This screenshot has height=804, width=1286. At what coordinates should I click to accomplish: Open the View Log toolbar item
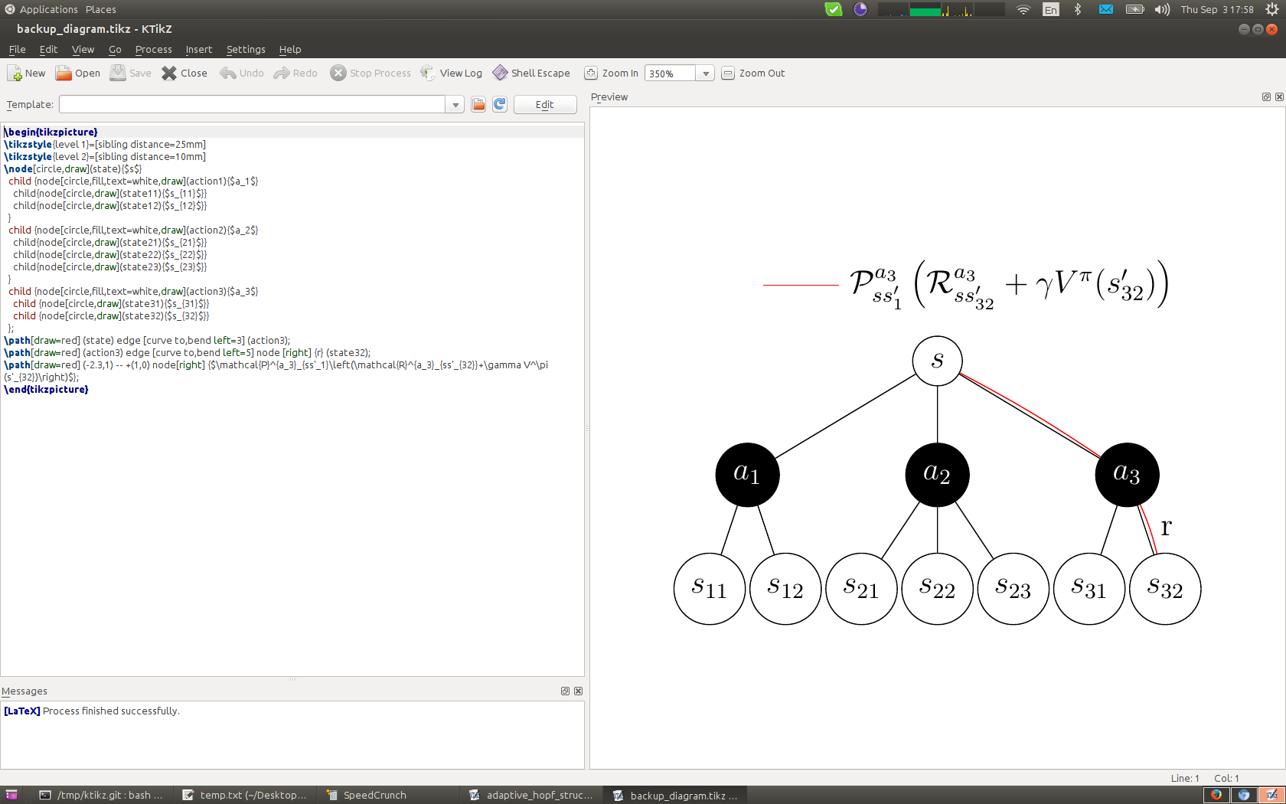(x=452, y=74)
